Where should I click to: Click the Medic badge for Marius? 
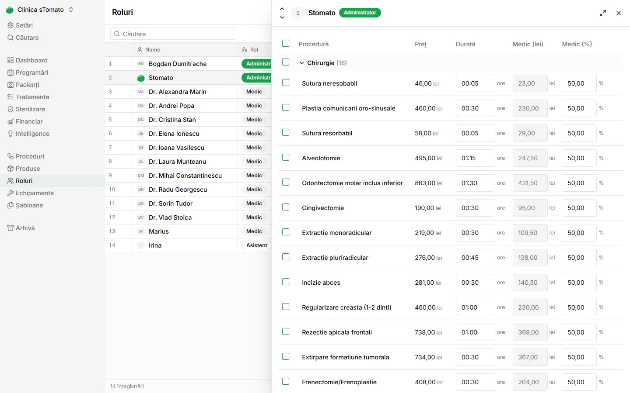pos(254,231)
